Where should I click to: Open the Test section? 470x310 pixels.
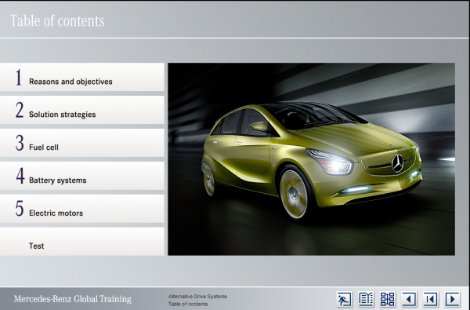click(x=81, y=242)
